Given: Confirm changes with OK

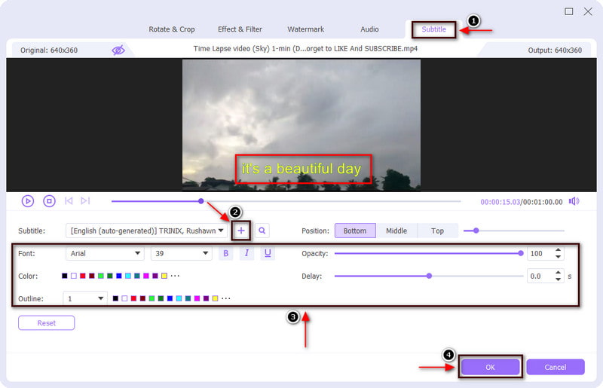Looking at the screenshot, I should point(491,367).
